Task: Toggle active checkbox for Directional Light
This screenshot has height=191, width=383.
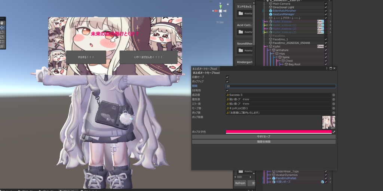Action: [x=326, y=7]
